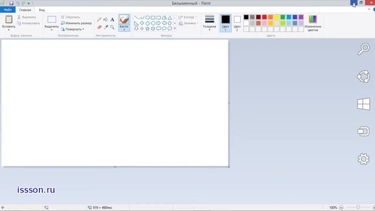Viewport: 375px width, 211px height.
Task: Collapse the ribbon with the chevron
Action: click(369, 9)
